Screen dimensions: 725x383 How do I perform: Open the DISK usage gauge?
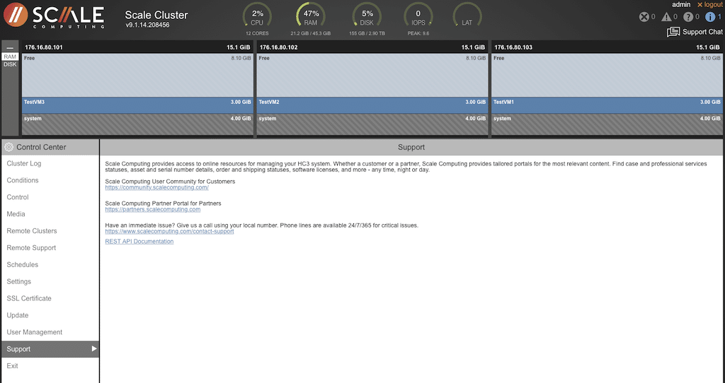click(367, 17)
